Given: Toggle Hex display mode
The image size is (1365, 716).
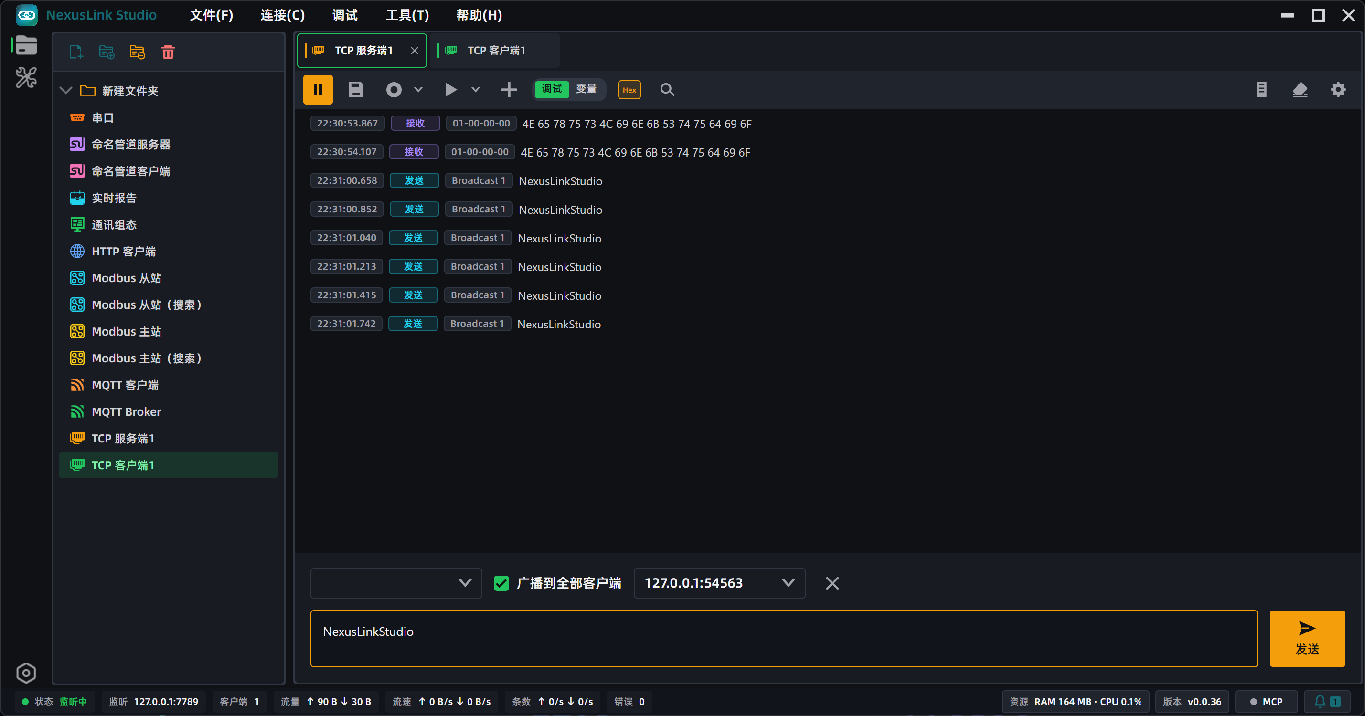Looking at the screenshot, I should tap(629, 90).
